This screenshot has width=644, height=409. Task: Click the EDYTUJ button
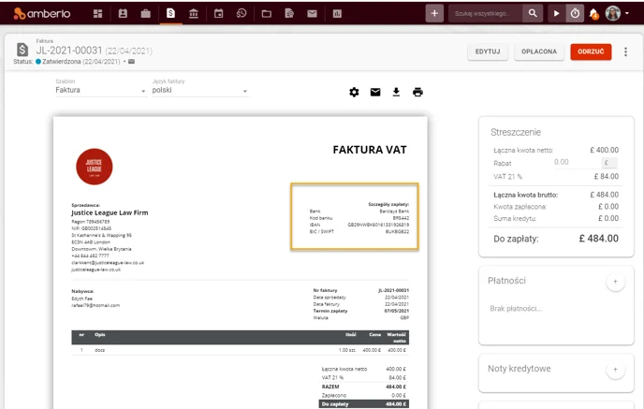point(488,51)
